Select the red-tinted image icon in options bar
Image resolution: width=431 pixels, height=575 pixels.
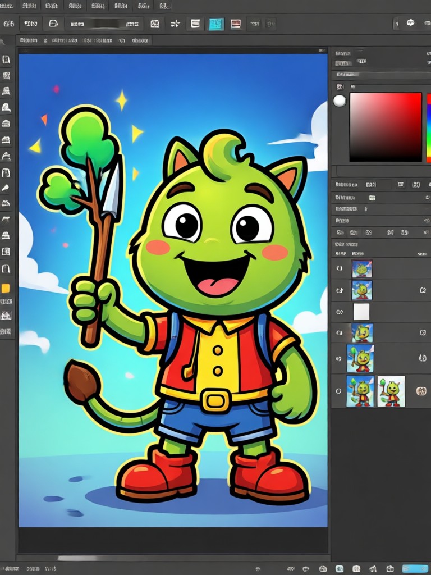click(236, 24)
